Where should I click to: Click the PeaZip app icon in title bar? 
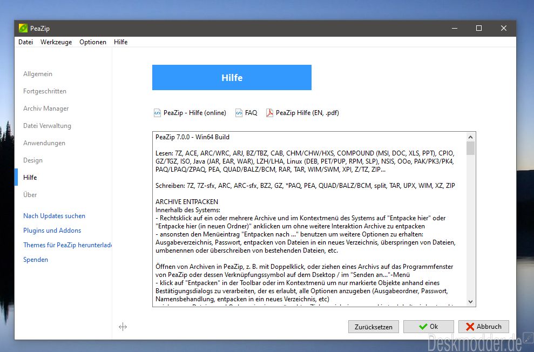click(x=23, y=28)
